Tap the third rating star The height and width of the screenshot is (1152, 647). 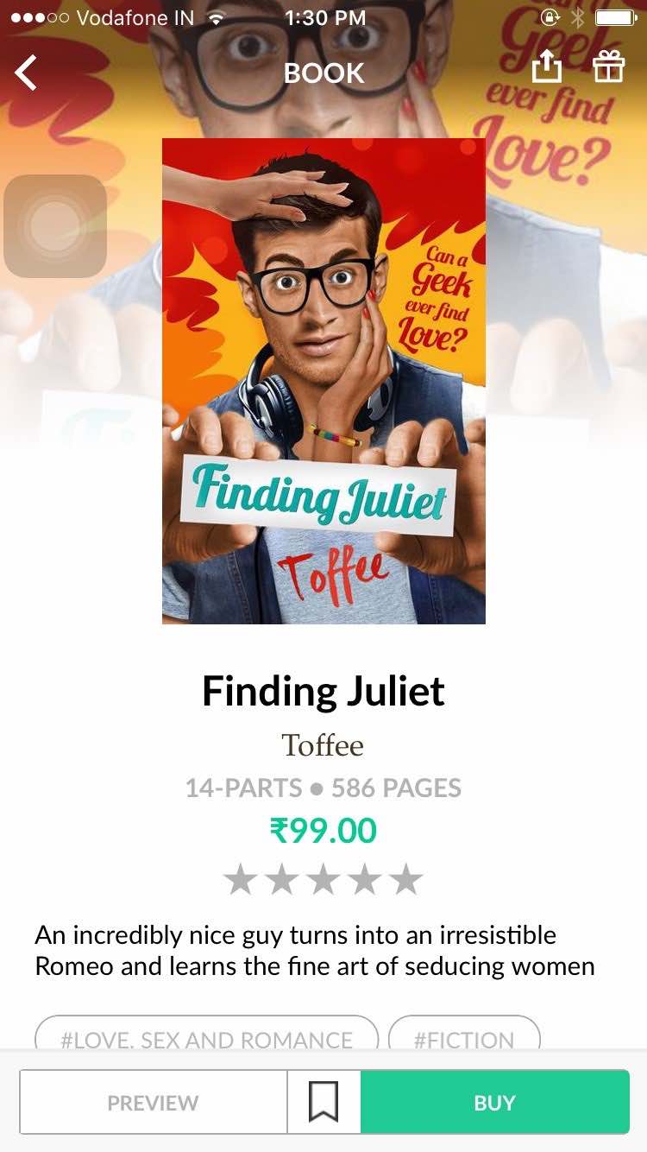click(x=323, y=880)
